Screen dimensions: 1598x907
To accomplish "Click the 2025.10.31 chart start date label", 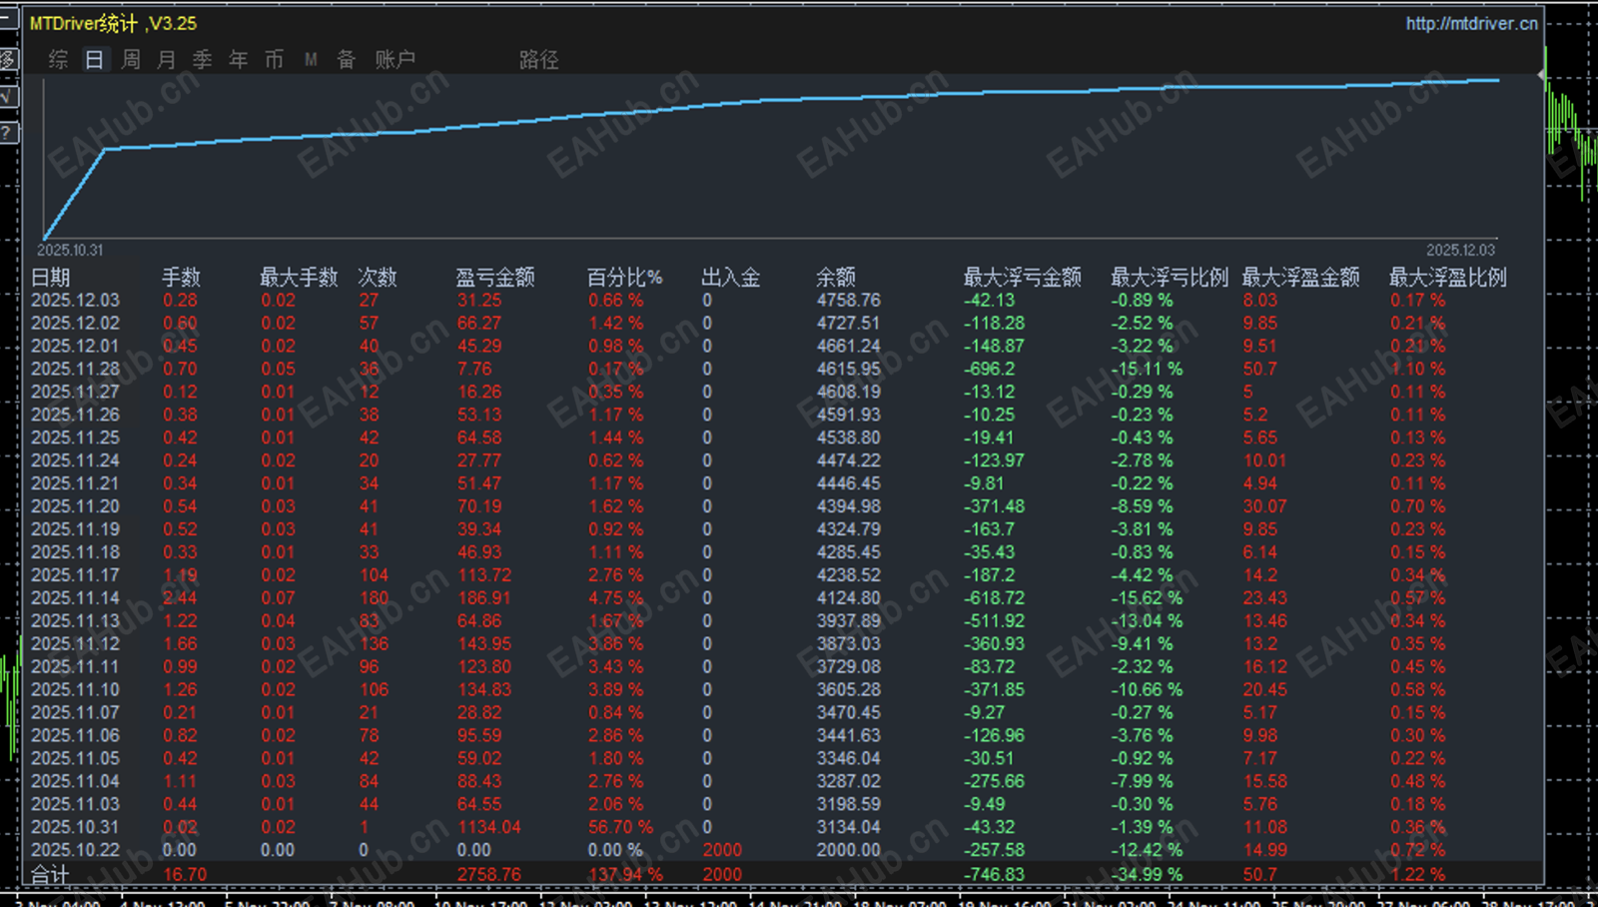I will (x=70, y=250).
